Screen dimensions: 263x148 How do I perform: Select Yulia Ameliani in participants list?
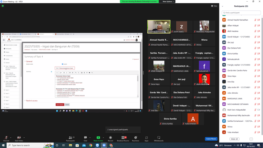pos(241,132)
